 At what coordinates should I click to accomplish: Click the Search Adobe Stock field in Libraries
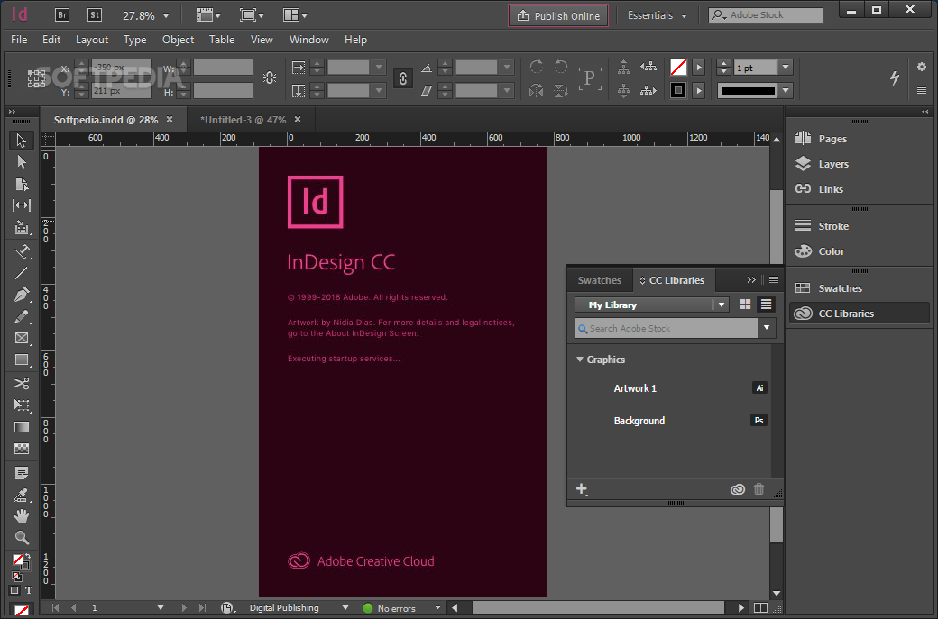click(x=667, y=328)
